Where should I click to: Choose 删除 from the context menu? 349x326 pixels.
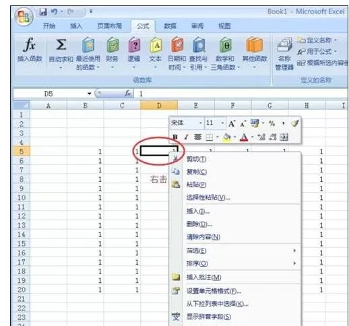coord(199,224)
